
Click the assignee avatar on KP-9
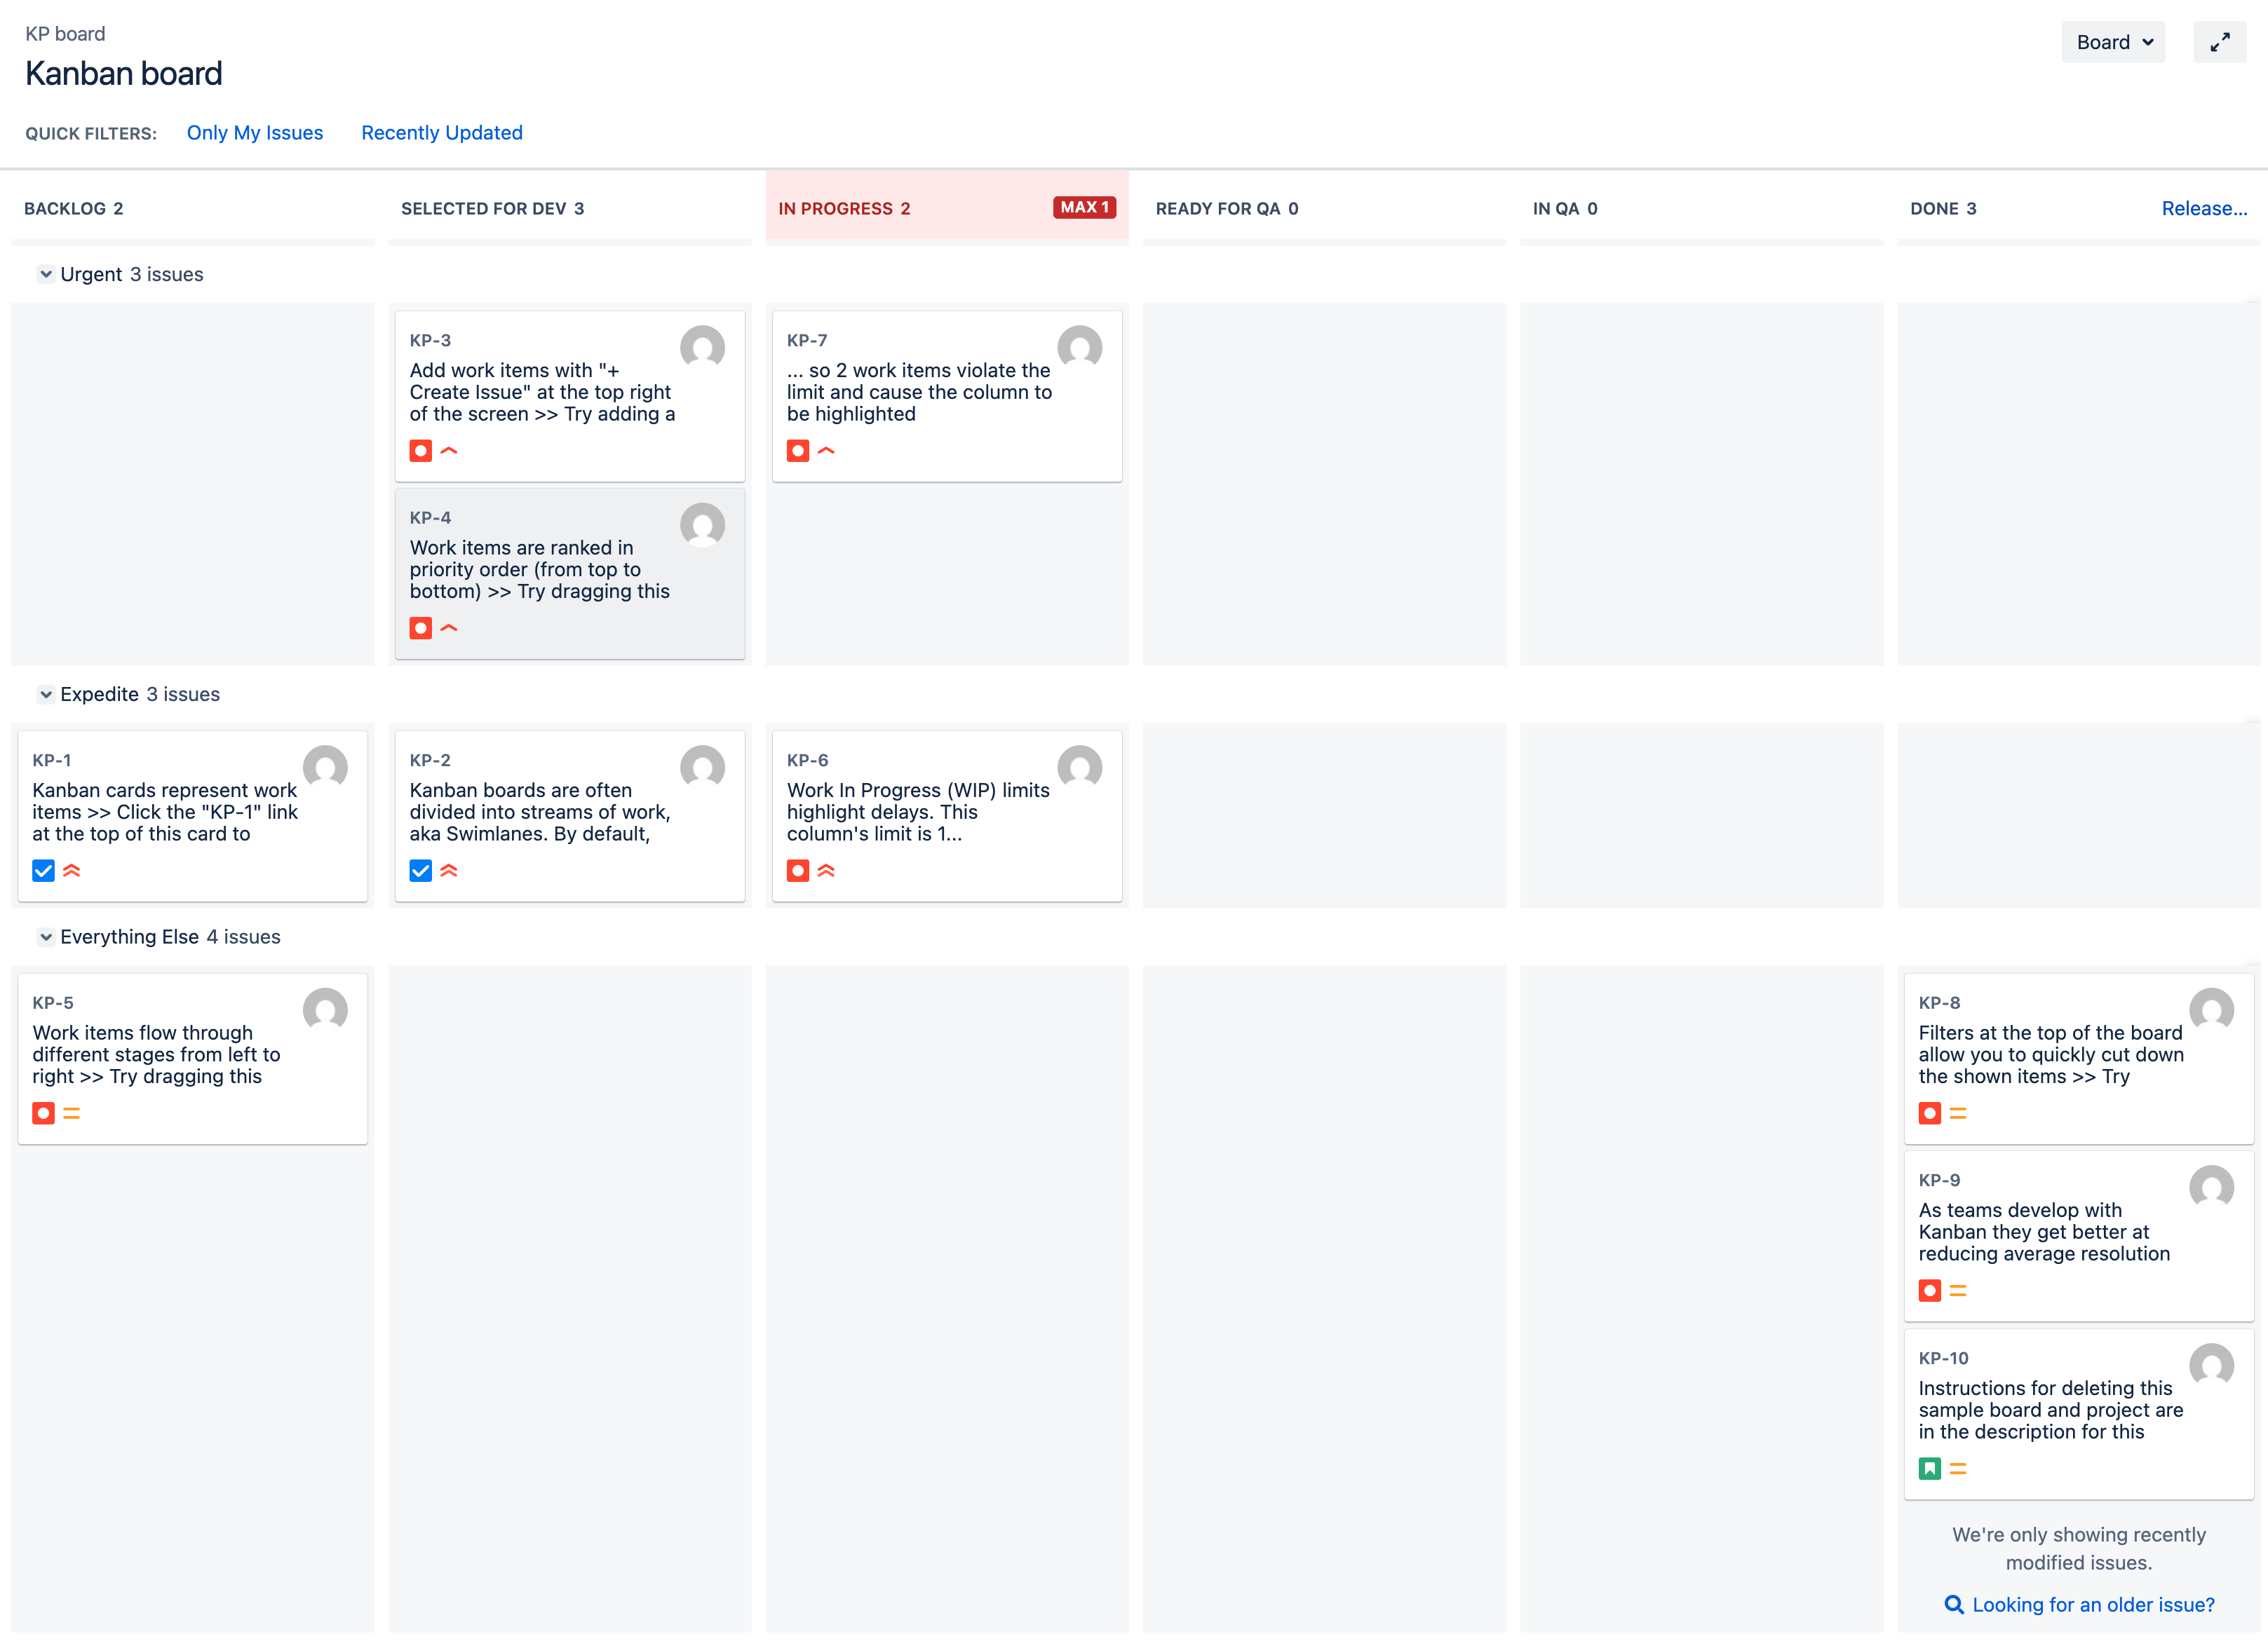click(x=2211, y=1186)
